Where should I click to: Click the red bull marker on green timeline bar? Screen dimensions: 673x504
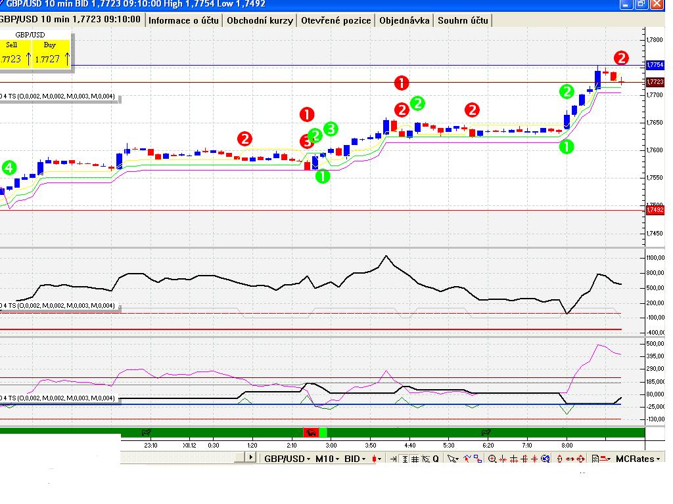coord(312,432)
